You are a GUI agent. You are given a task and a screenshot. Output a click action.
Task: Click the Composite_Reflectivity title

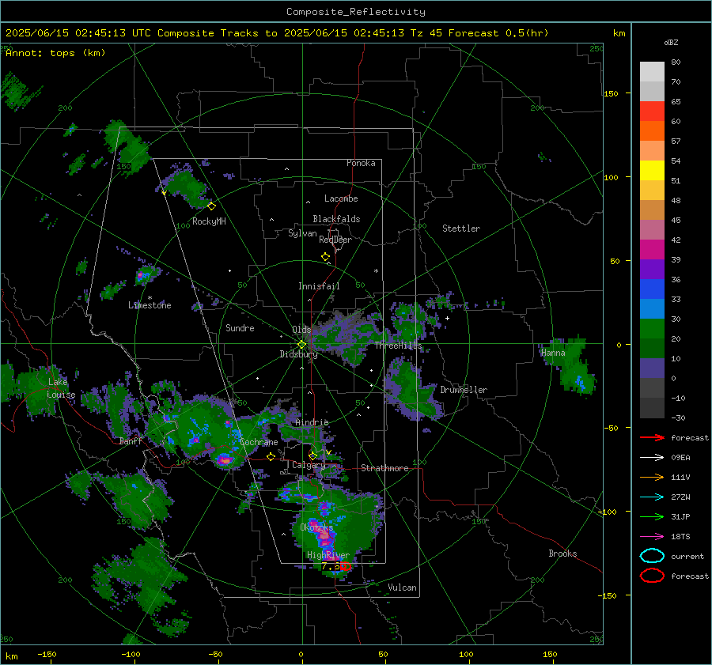pos(355,12)
